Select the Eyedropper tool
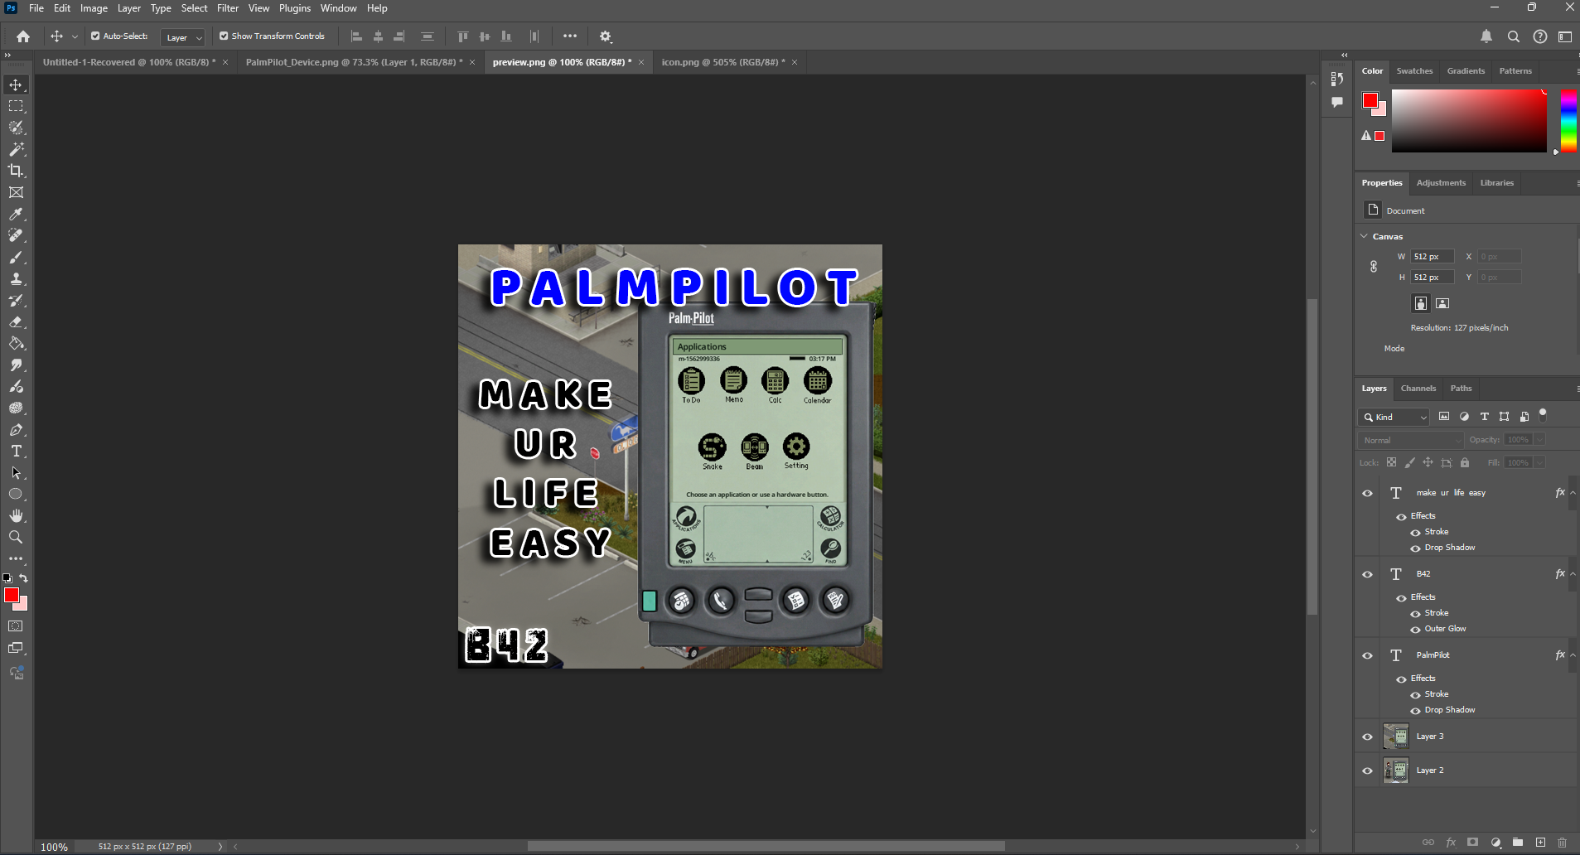This screenshot has height=855, width=1580. coord(16,214)
